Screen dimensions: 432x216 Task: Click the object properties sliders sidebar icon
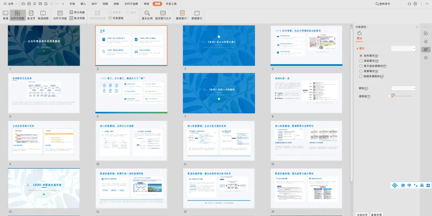click(x=426, y=50)
